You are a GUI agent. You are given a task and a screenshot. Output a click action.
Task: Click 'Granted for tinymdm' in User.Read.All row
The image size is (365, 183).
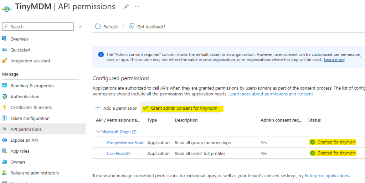coord(336,153)
